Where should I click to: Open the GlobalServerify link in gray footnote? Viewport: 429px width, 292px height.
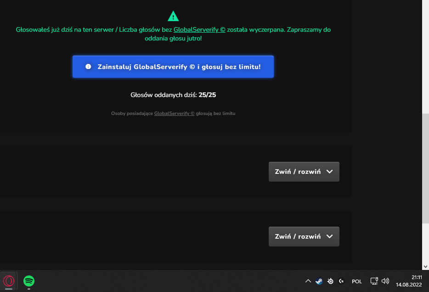pos(174,114)
